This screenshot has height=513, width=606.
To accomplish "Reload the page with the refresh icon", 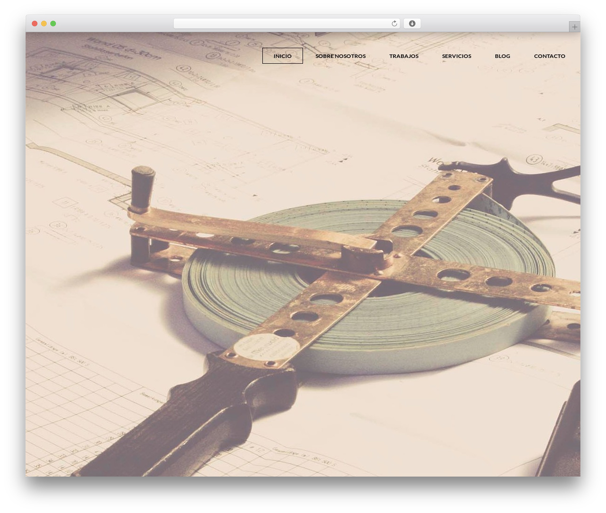I will coord(394,24).
